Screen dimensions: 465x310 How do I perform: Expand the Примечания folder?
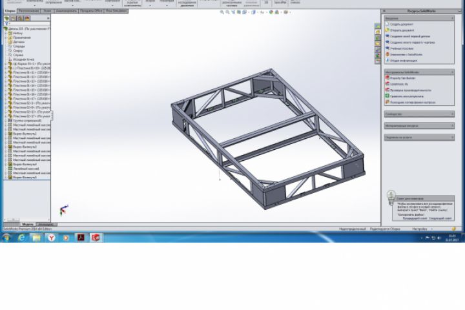[x=6, y=37]
